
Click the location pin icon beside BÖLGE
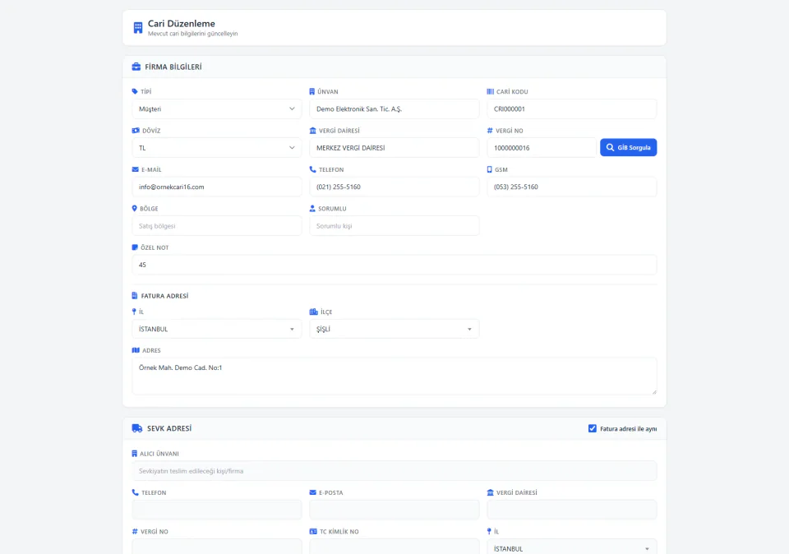(134, 208)
